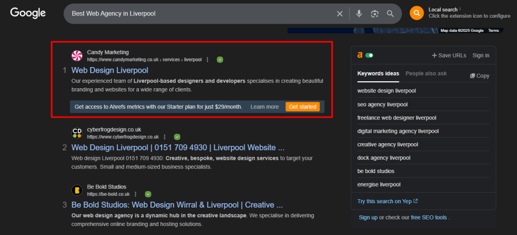
Task: Click green shield badge on Candy Marketing result
Action: (x=220, y=60)
